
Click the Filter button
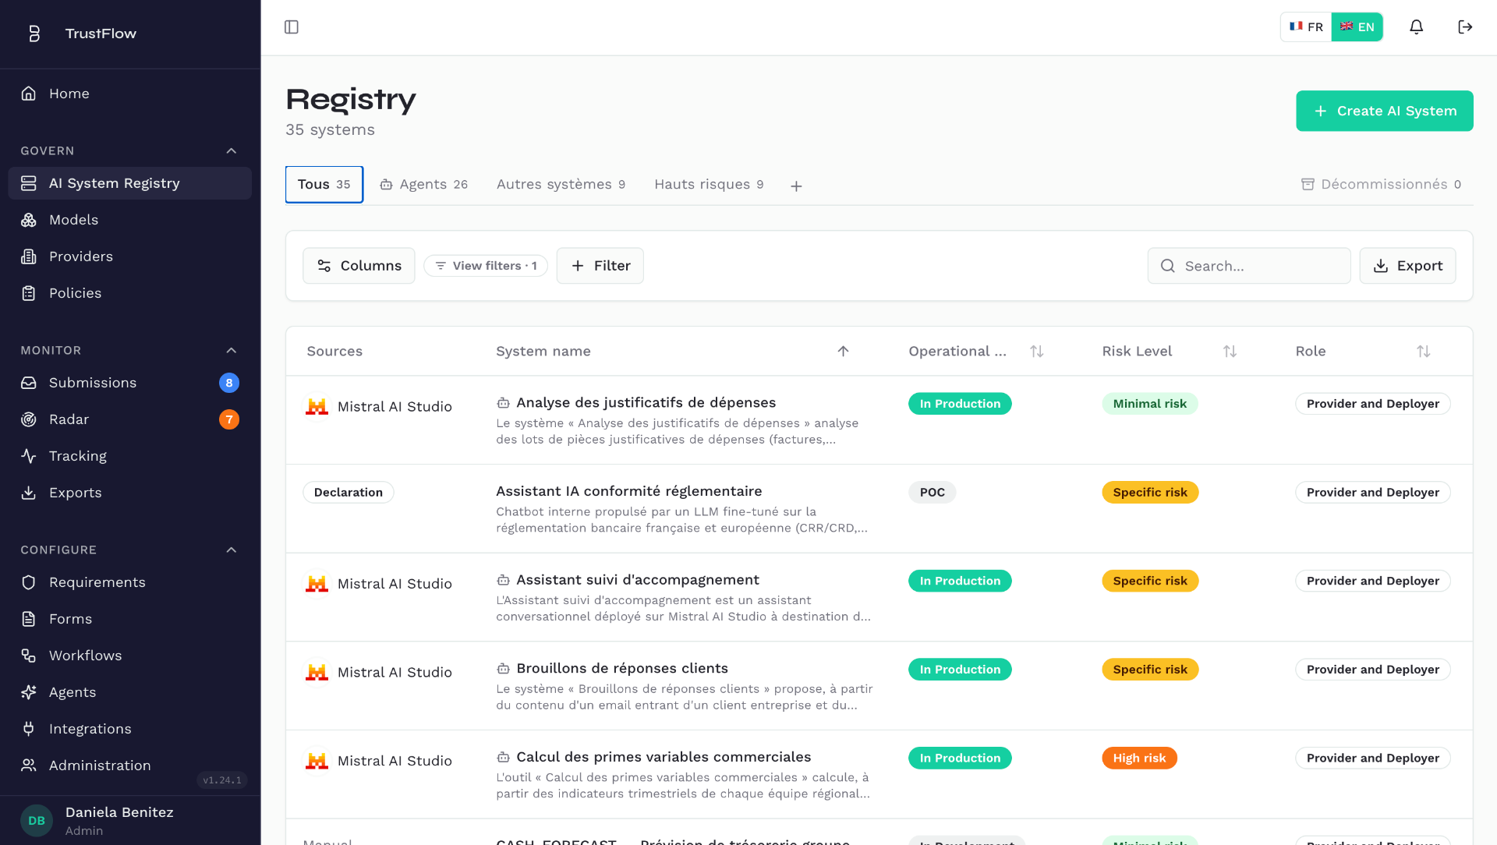tap(600, 266)
